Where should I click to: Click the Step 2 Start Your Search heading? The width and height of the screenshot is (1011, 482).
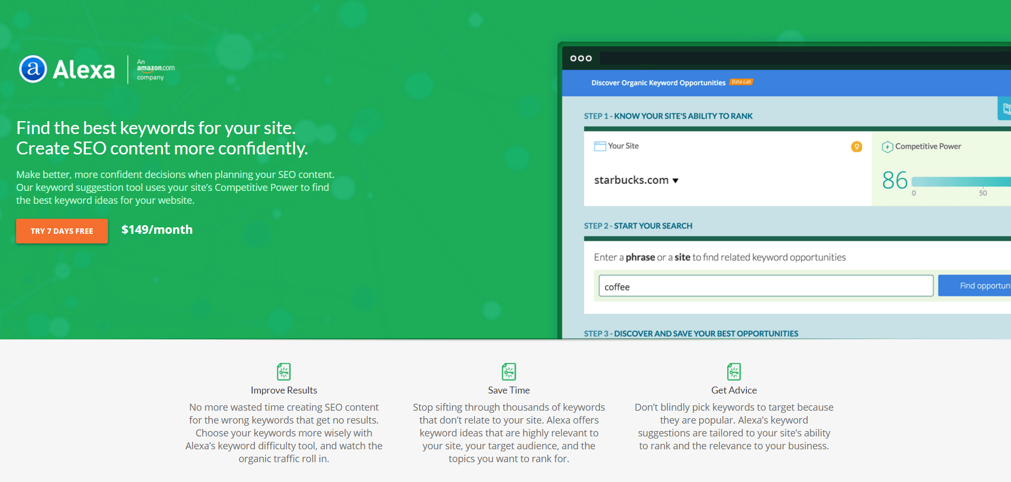click(638, 226)
